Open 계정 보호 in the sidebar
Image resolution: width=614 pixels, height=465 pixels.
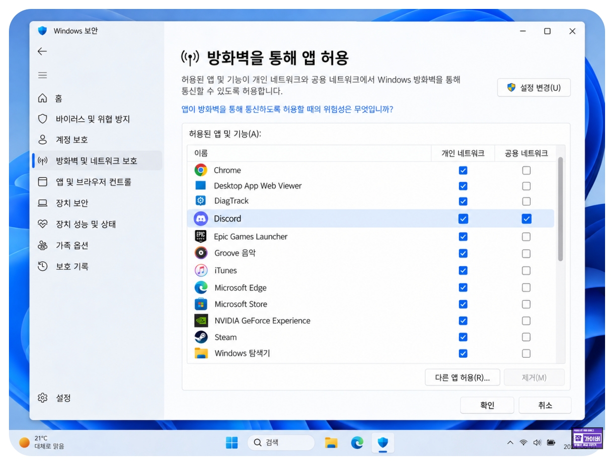point(97,140)
